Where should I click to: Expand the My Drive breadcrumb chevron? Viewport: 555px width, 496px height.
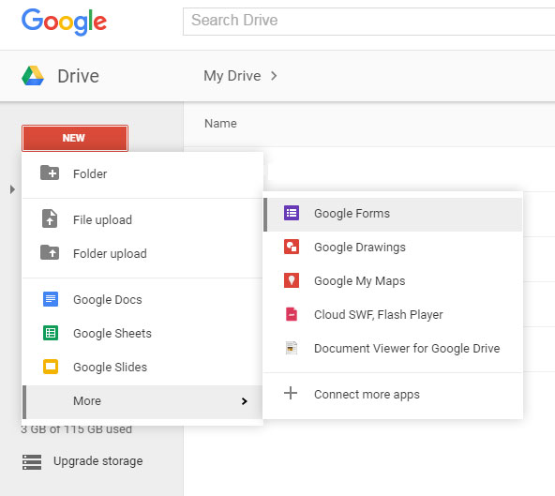click(x=274, y=76)
